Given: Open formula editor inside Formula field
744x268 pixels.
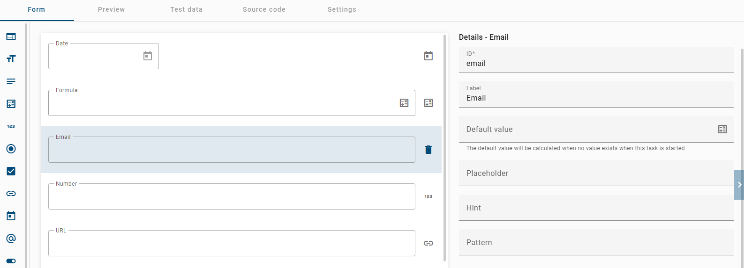Looking at the screenshot, I should (404, 103).
